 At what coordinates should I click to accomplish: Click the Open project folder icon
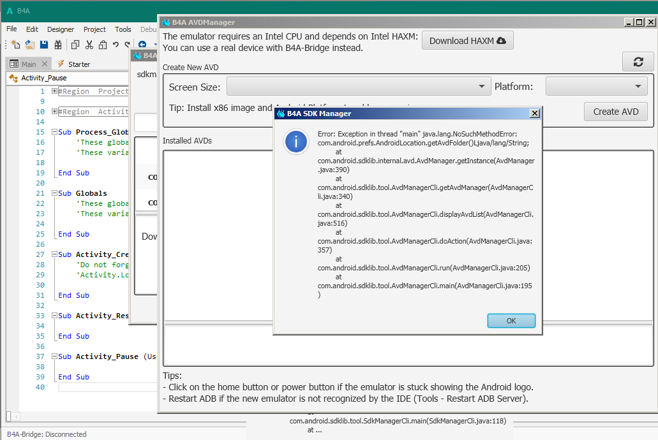[x=30, y=44]
